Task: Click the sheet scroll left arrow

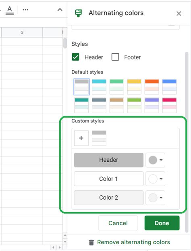Action: [53, 247]
